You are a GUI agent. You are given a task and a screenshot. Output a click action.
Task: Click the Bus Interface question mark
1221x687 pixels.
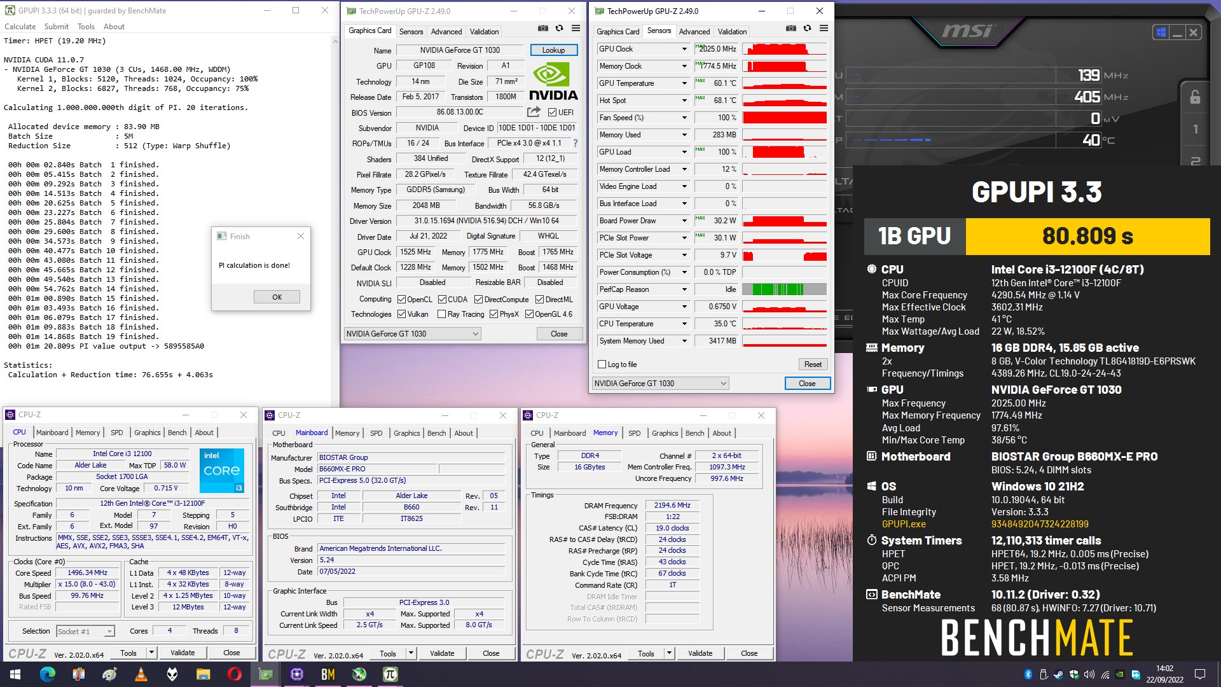coord(576,143)
